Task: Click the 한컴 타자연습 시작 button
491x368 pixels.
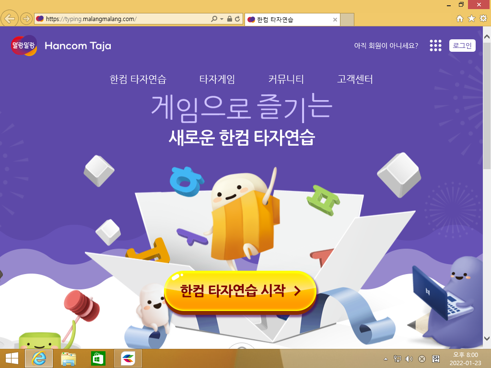Action: point(240,291)
